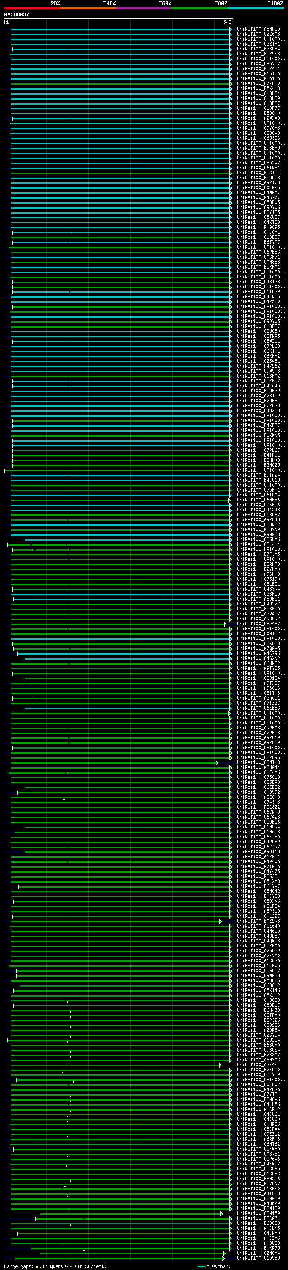This screenshot has height=1270, width=288.
Task: Click the green arrowhead for UniRef100_Q804Y7
Action: 225,624
